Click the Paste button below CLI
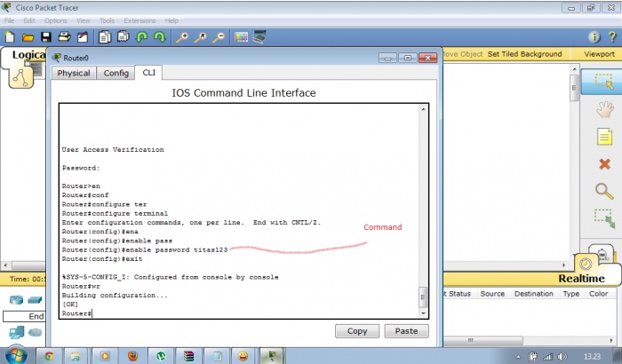This screenshot has width=622, height=364. tap(406, 331)
